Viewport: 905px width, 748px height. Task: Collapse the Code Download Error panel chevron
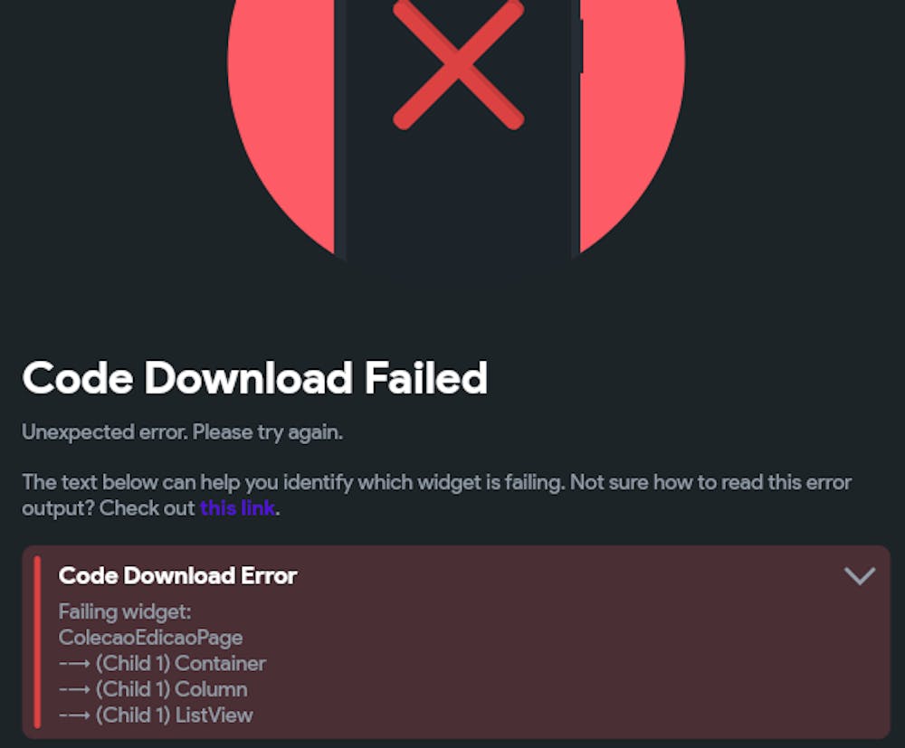[x=860, y=575]
